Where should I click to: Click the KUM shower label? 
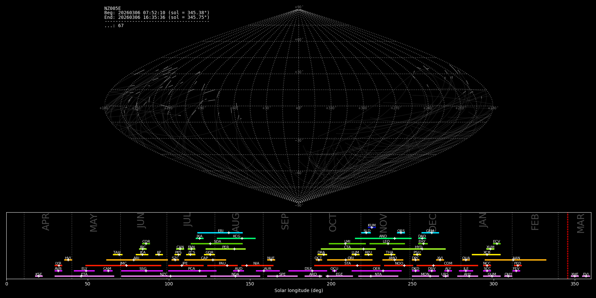tap(372, 225)
